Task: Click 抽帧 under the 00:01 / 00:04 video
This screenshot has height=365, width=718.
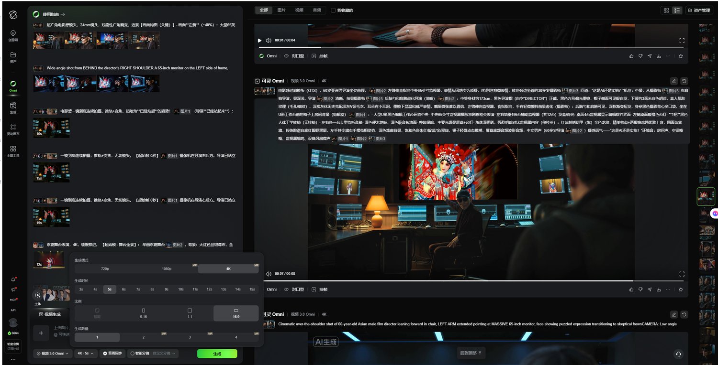Action: [320, 56]
